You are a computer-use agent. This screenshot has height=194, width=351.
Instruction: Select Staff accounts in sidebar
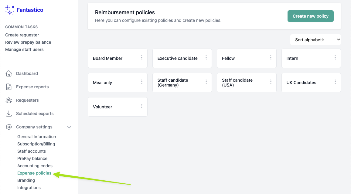[x=32, y=151]
